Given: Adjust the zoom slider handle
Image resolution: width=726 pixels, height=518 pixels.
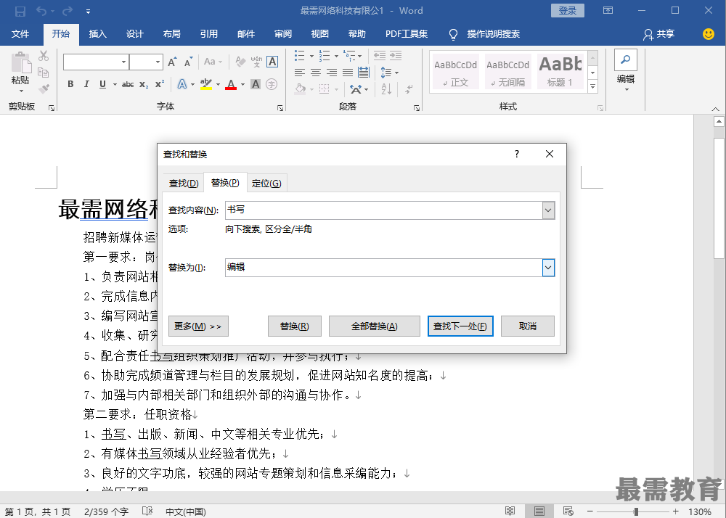Looking at the screenshot, I should click(x=636, y=511).
